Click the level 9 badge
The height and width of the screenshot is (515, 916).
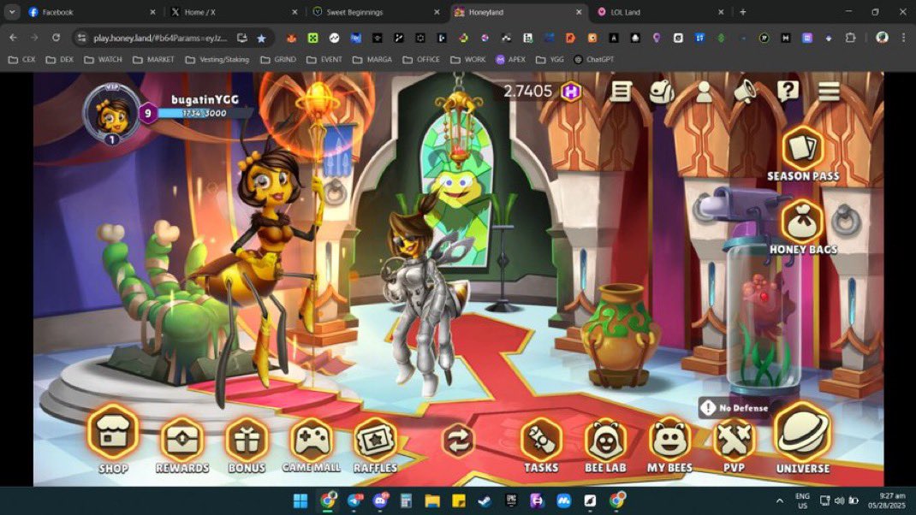(148, 113)
